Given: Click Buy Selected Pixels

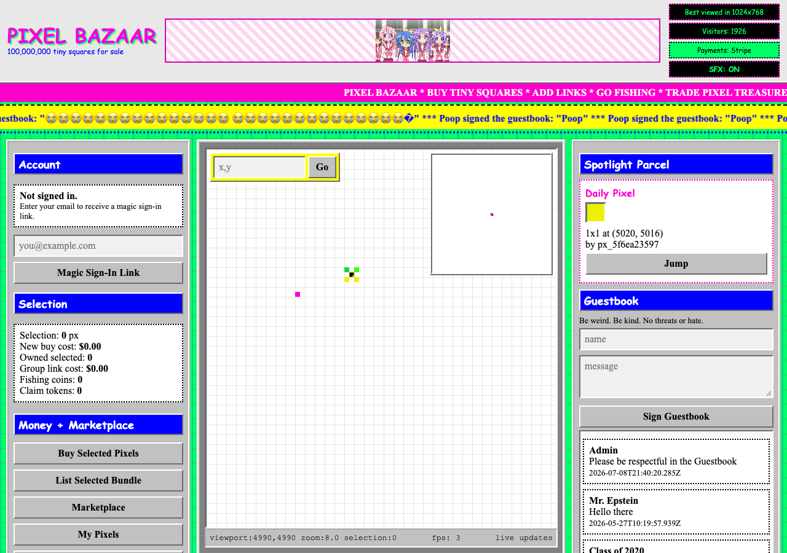Looking at the screenshot, I should [x=98, y=453].
